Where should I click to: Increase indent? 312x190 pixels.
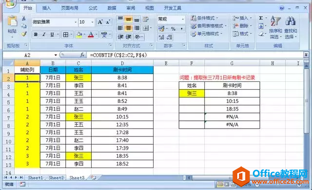pyautogui.click(x=129, y=37)
